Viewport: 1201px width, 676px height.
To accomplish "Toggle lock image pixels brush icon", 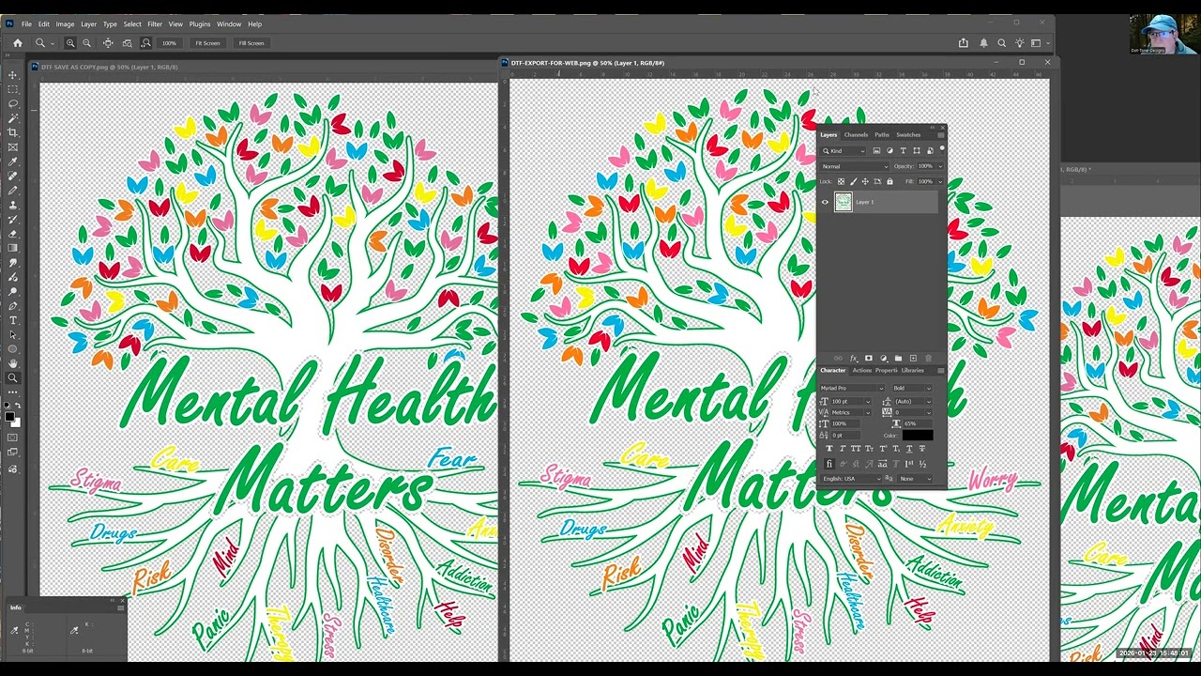I will click(853, 181).
